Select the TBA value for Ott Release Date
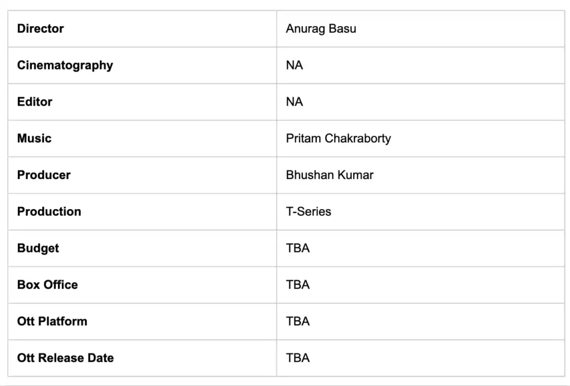The image size is (570, 386). coord(298,358)
